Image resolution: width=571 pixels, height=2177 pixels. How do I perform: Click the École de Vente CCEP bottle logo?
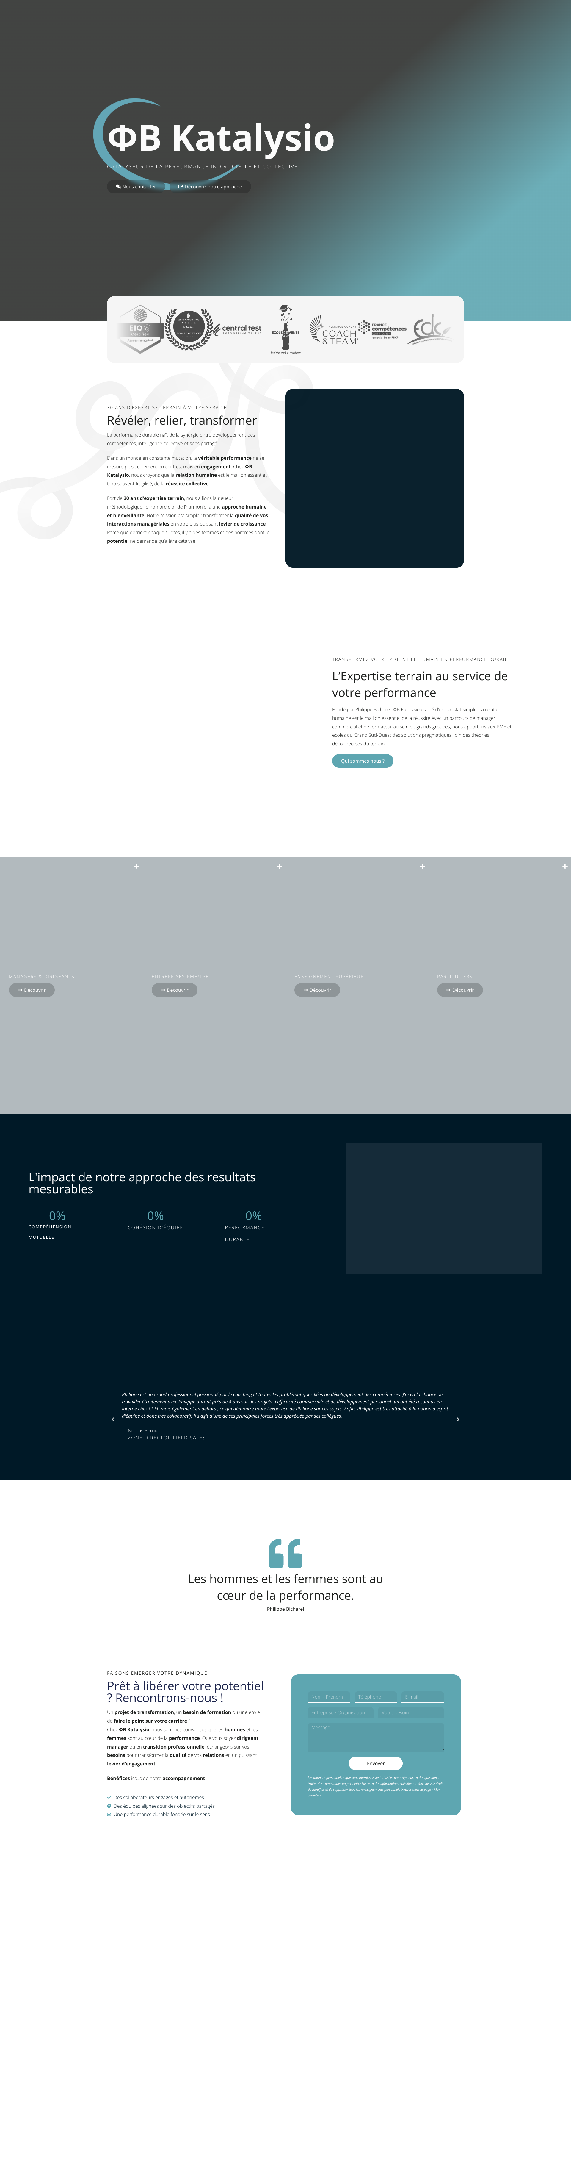[x=285, y=330]
